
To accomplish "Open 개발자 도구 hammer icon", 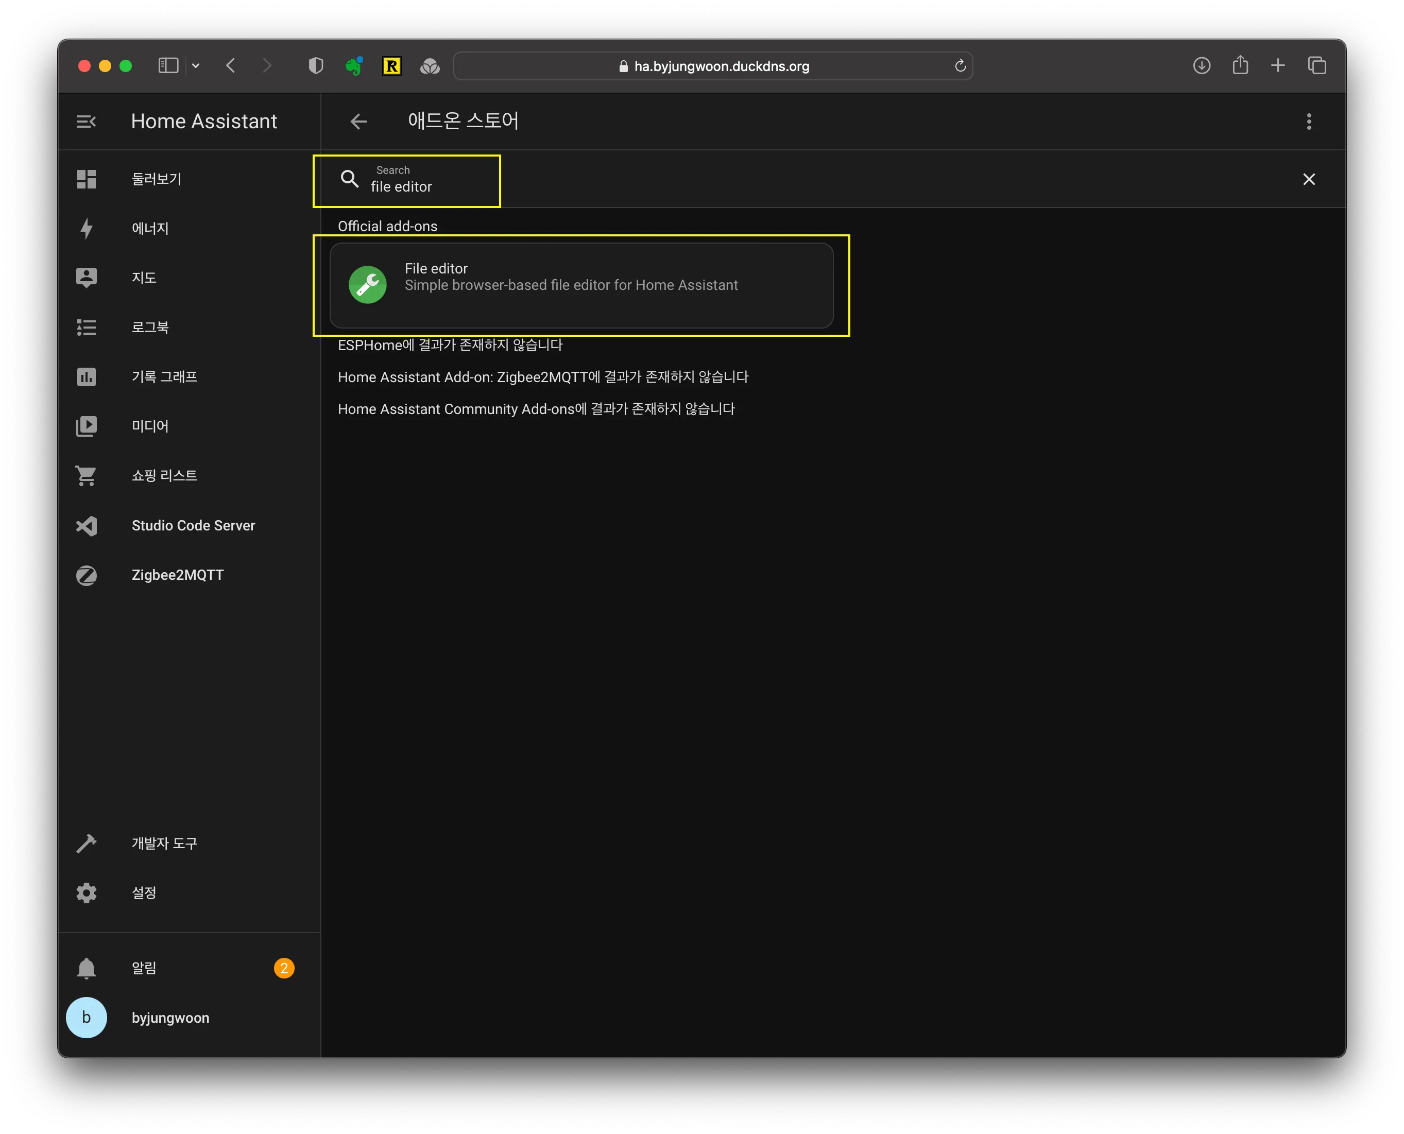I will point(86,844).
